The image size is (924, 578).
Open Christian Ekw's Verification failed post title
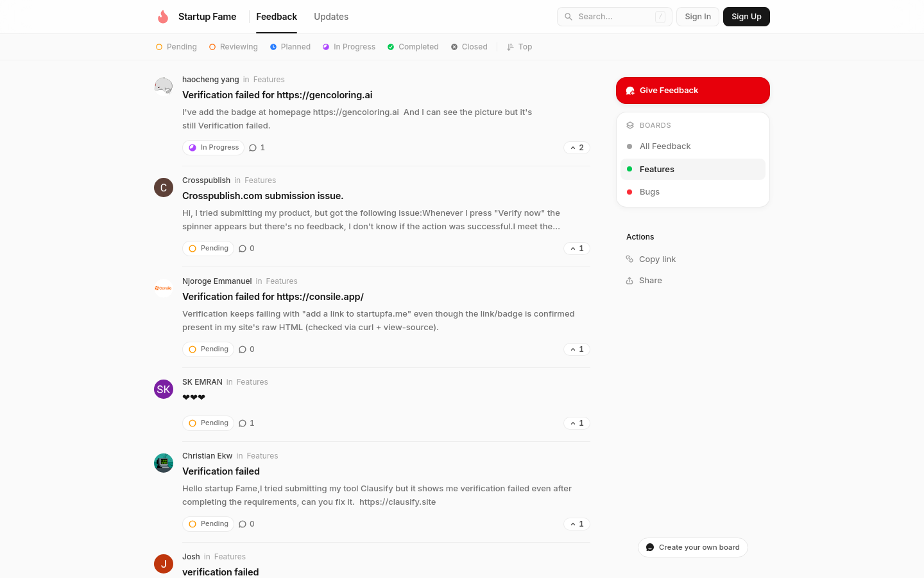(221, 471)
